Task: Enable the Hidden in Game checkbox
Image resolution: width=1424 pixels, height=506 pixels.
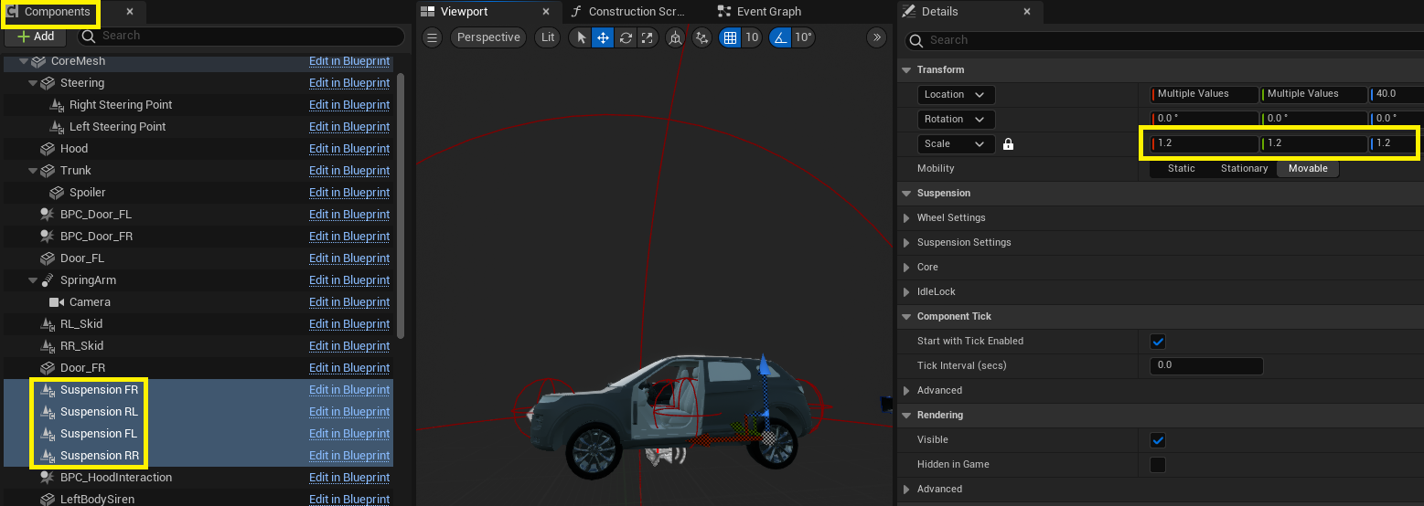Action: click(x=1158, y=465)
